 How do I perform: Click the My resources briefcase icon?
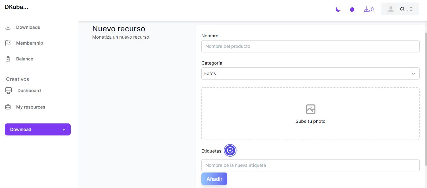pyautogui.click(x=8, y=107)
